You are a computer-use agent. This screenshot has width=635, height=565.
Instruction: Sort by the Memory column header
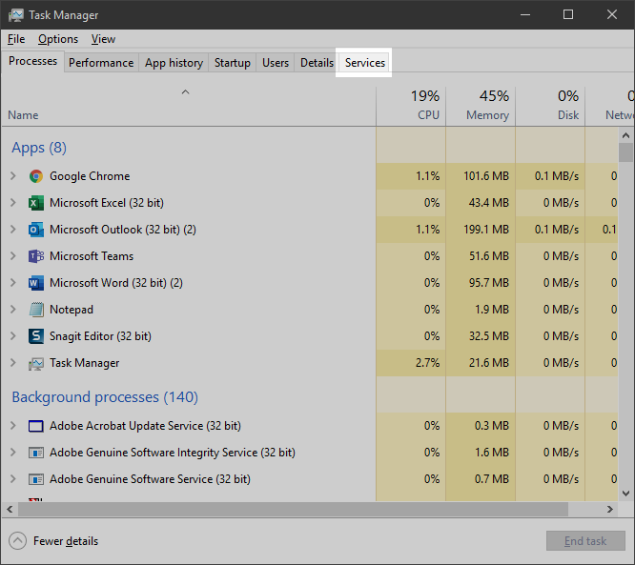click(x=481, y=106)
